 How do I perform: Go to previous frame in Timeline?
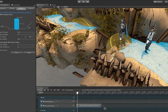[48, 90]
